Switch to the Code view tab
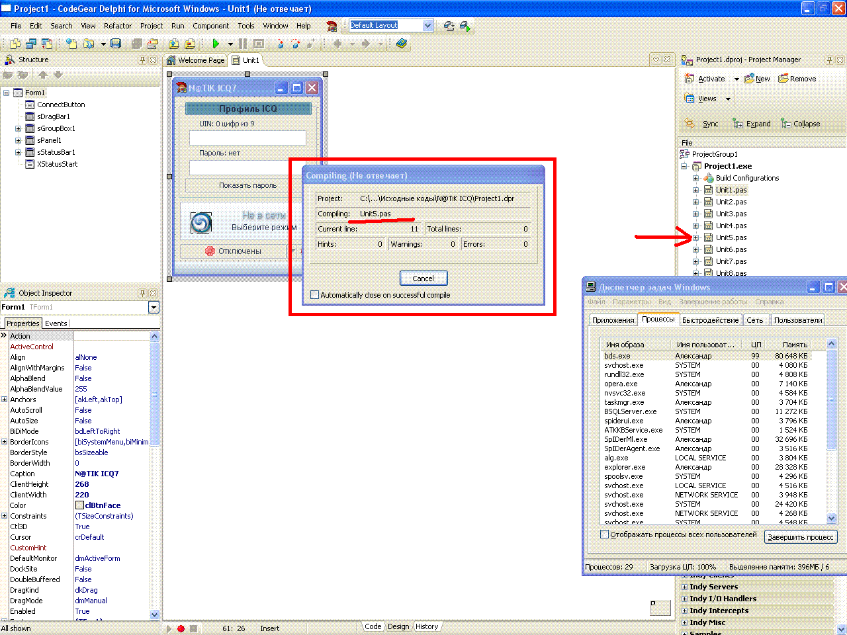 click(373, 626)
